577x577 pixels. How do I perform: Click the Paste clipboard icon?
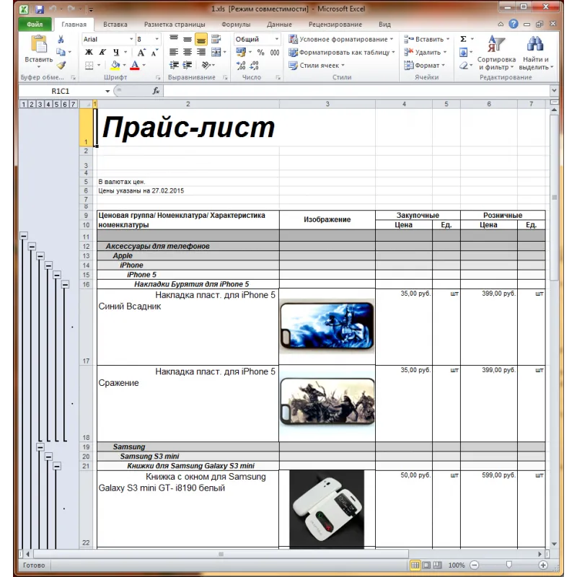39,44
